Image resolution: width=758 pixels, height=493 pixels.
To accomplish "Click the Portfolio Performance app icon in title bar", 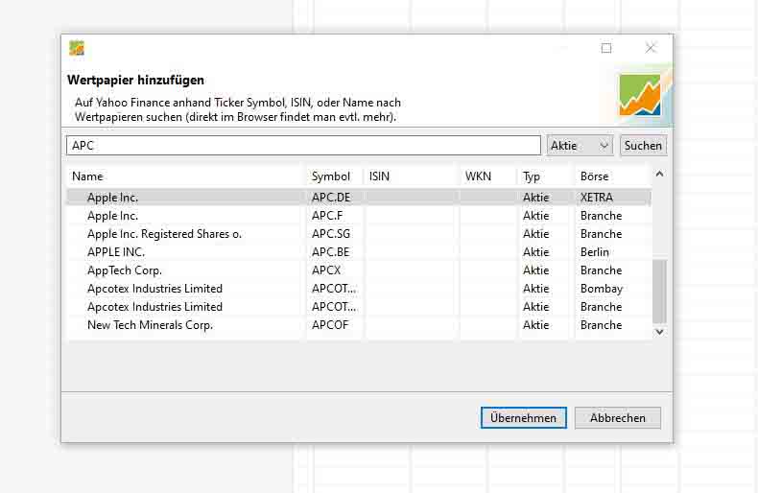I will pos(77,48).
